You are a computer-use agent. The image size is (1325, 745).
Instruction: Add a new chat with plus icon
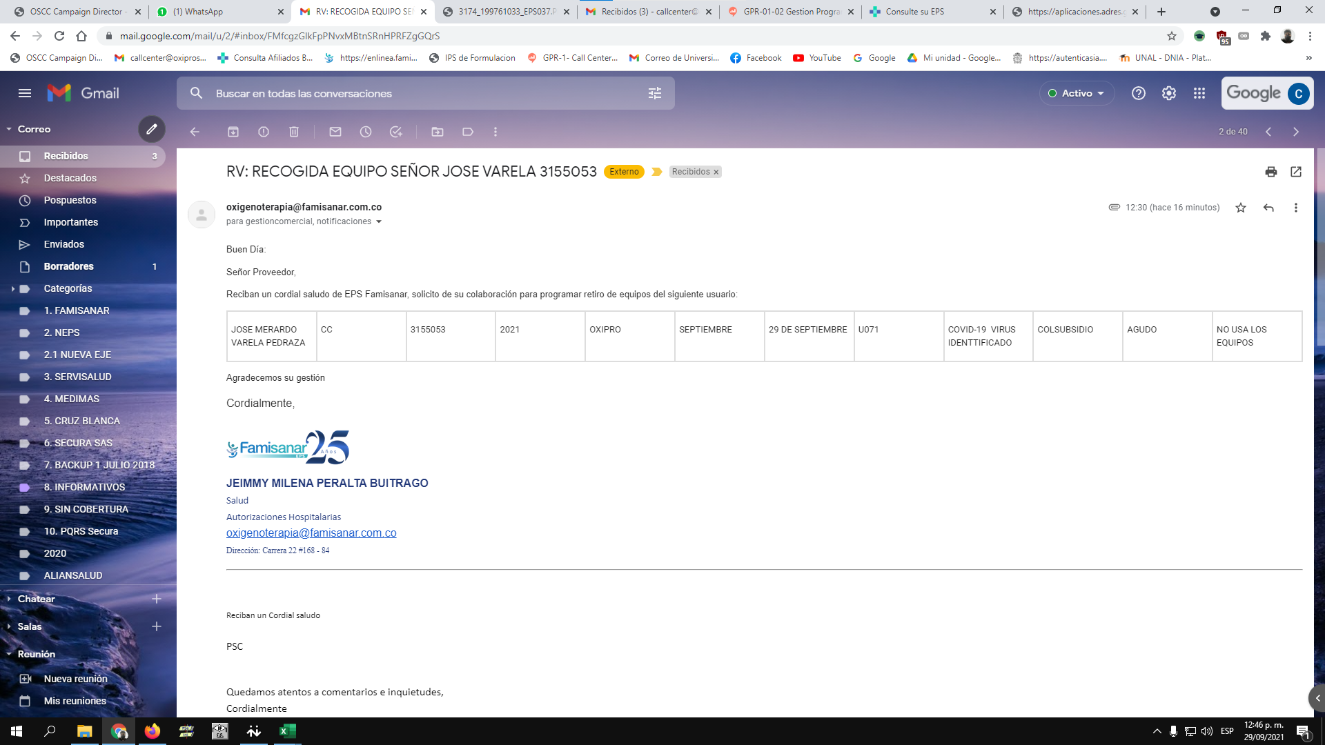[157, 599]
